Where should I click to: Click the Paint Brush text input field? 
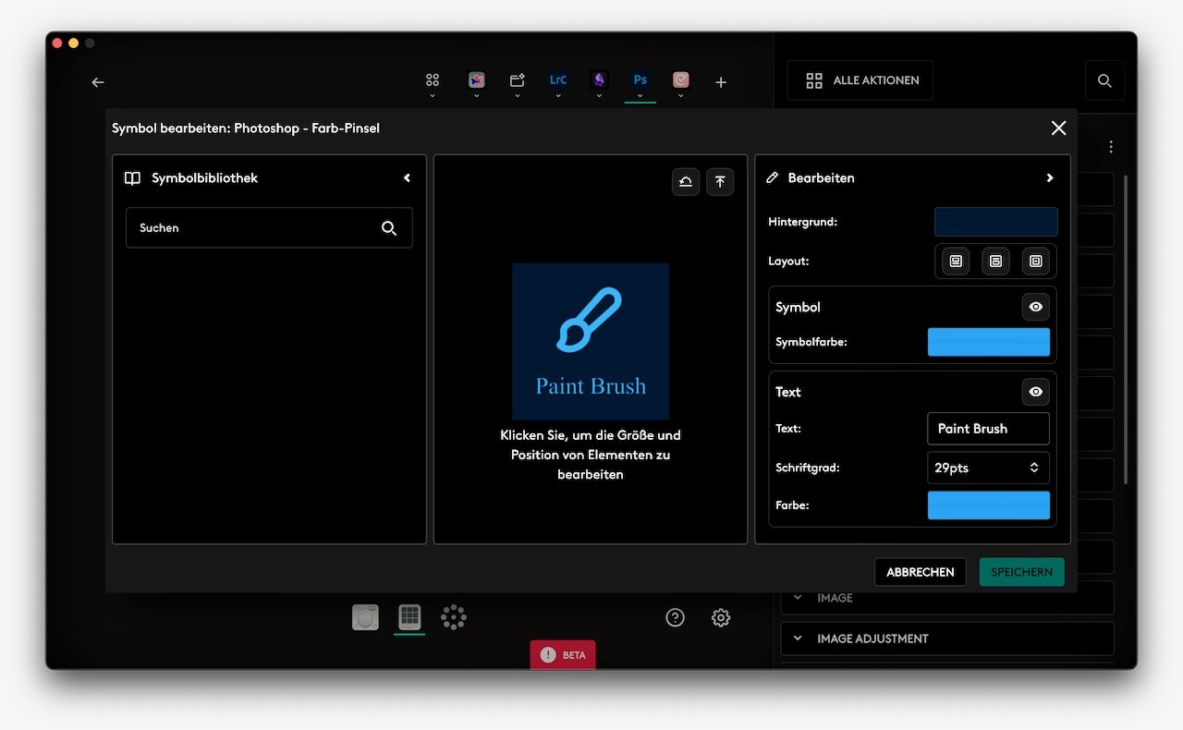coord(988,429)
